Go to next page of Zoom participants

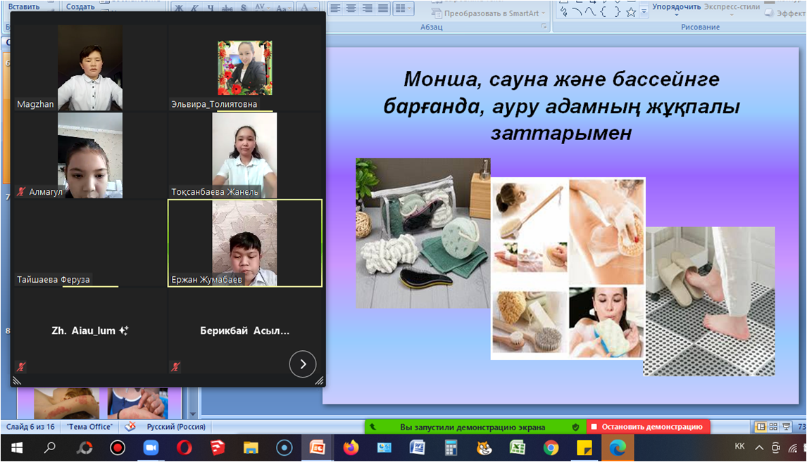click(x=303, y=364)
